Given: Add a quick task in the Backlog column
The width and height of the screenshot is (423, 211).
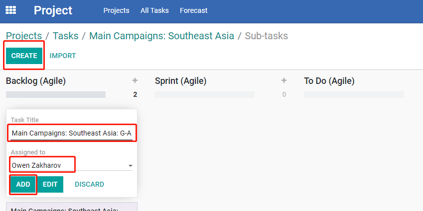Looking at the screenshot, I should (x=135, y=80).
